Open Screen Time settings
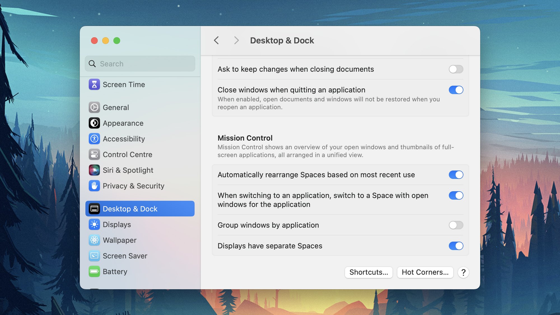The height and width of the screenshot is (315, 560). click(124, 84)
